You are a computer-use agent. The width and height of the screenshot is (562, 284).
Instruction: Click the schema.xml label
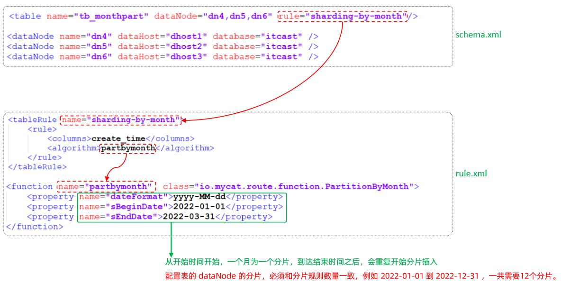pos(478,35)
